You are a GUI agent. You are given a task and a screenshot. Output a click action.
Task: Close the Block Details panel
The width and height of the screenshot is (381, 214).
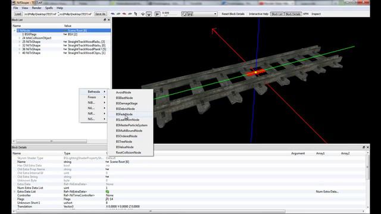(368, 147)
